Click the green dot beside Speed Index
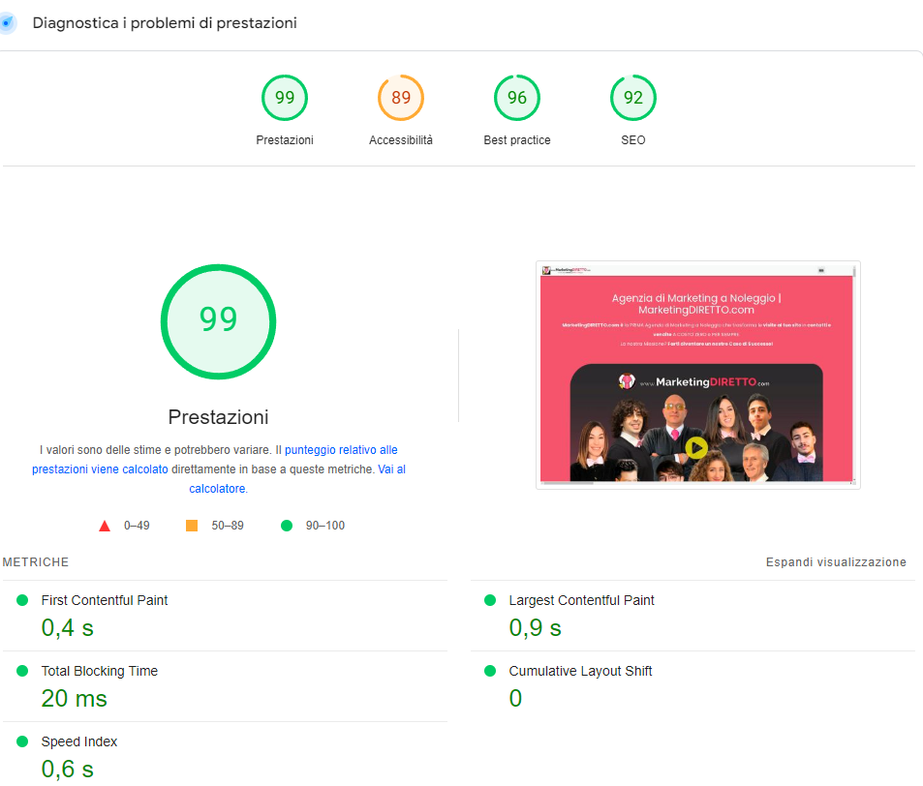The width and height of the screenshot is (923, 786). pyautogui.click(x=22, y=741)
